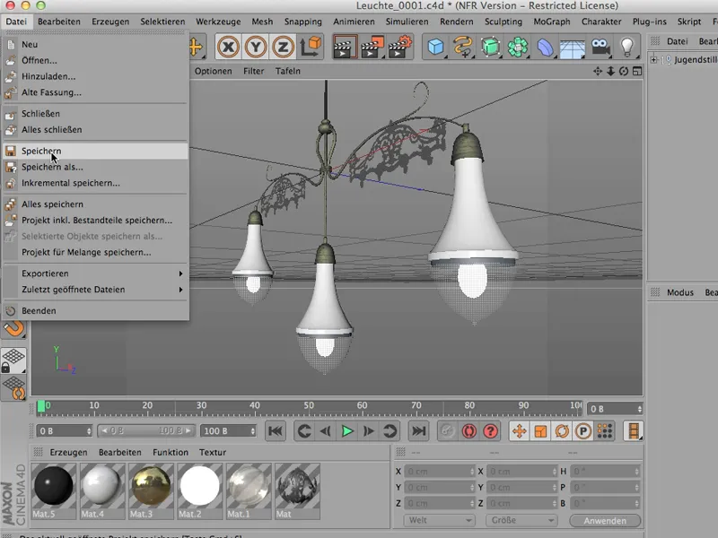Add a camera object
This screenshot has height=538, width=718.
coord(600,47)
